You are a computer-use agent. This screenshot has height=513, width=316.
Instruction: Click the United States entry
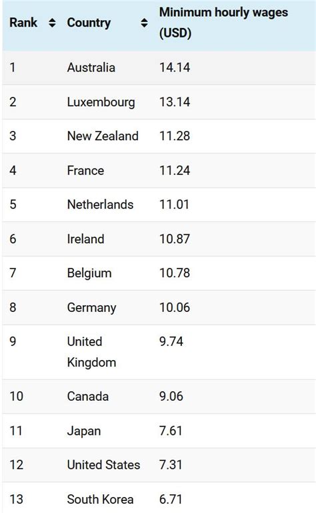103,465
